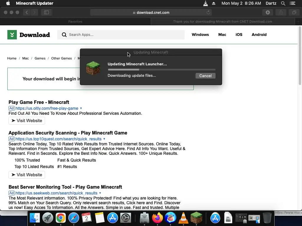Open Calendar in the Dock
The width and height of the screenshot is (302, 226).
[87, 218]
